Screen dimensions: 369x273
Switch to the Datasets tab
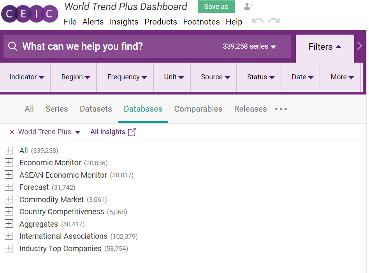pyautogui.click(x=96, y=109)
